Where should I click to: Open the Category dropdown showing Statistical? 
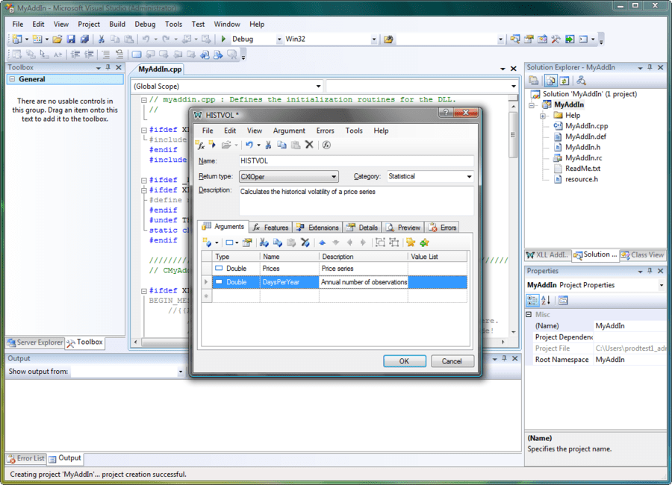point(470,176)
